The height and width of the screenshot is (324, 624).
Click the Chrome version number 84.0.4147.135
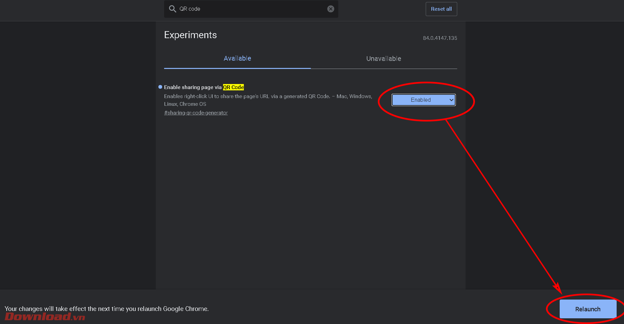440,38
